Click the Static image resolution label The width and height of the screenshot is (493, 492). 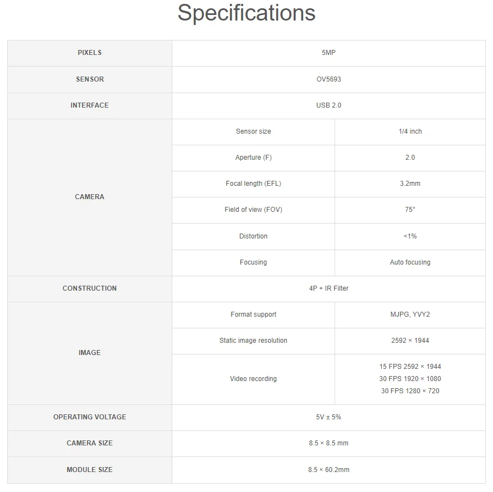tap(253, 341)
